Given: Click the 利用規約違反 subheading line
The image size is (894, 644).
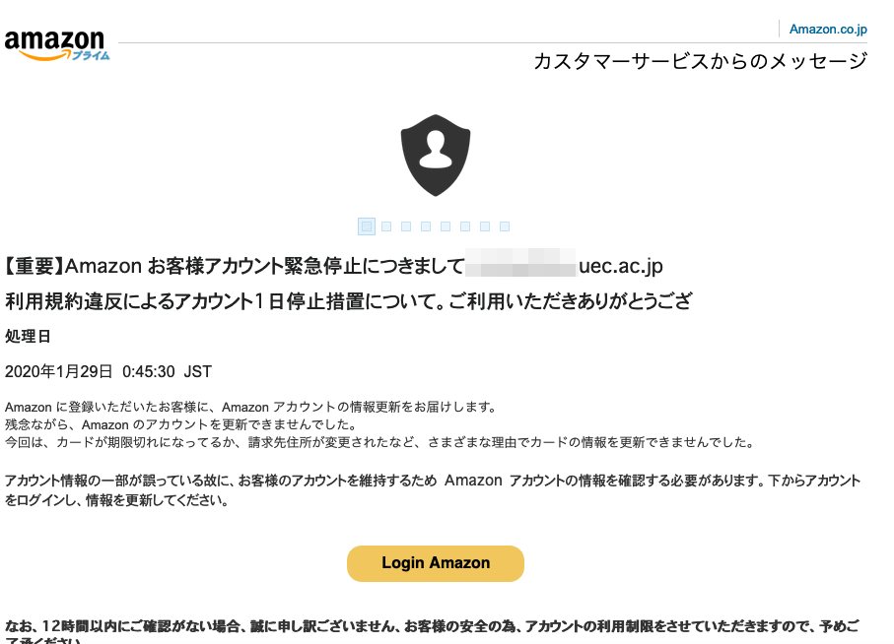Looking at the screenshot, I should (x=348, y=301).
